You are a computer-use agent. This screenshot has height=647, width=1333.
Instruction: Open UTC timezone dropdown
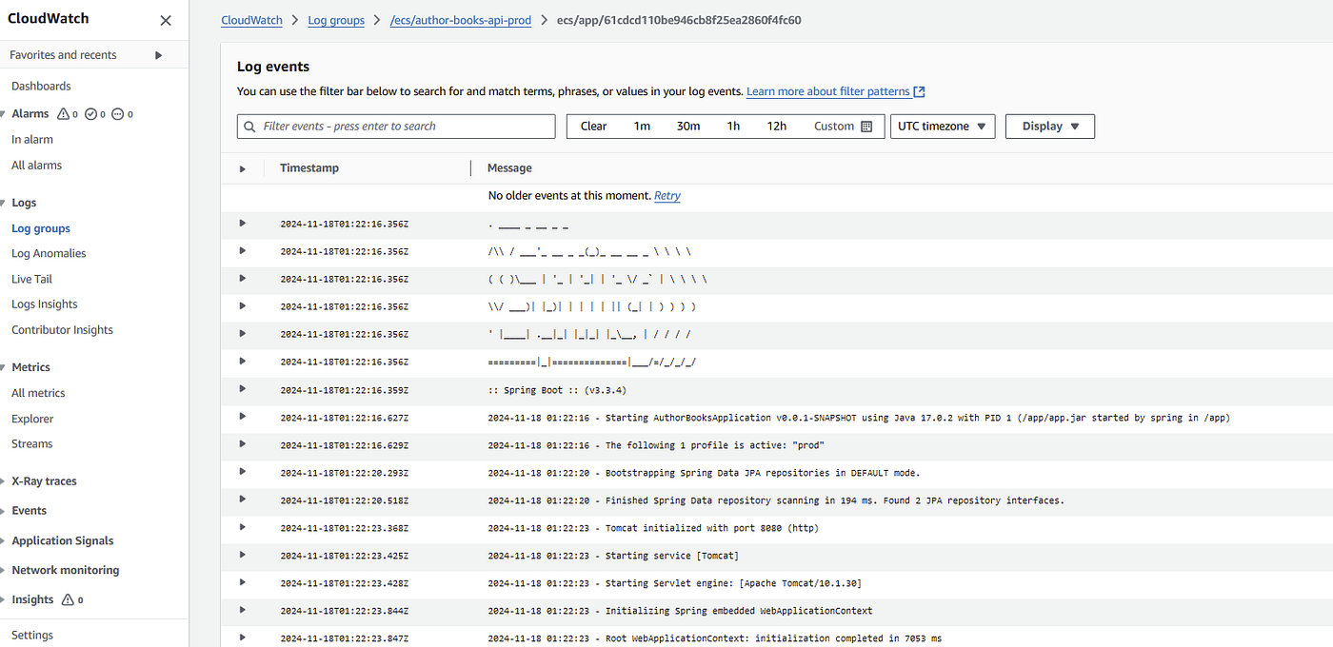(x=943, y=127)
